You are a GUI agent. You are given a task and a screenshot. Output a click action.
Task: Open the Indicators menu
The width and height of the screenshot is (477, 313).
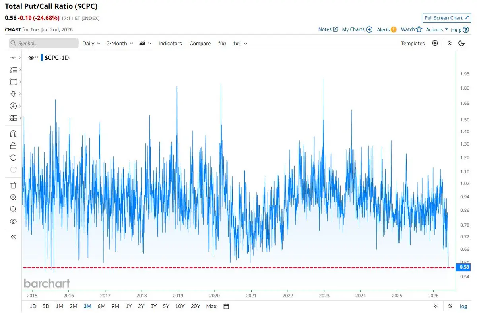pyautogui.click(x=170, y=43)
